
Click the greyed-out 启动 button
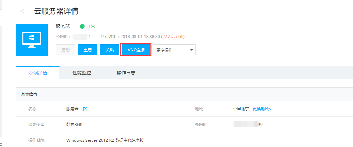(66, 50)
